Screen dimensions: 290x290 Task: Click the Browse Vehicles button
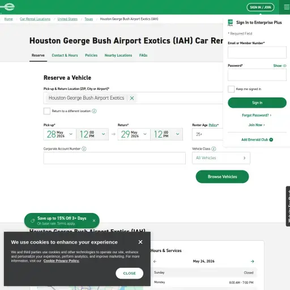tap(222, 177)
